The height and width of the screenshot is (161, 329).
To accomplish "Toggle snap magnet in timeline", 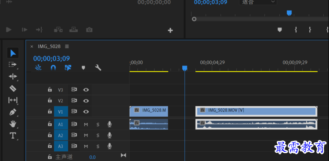I will [53, 67].
